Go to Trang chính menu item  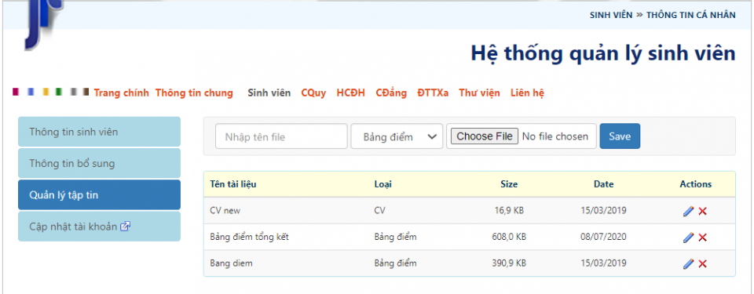(121, 93)
